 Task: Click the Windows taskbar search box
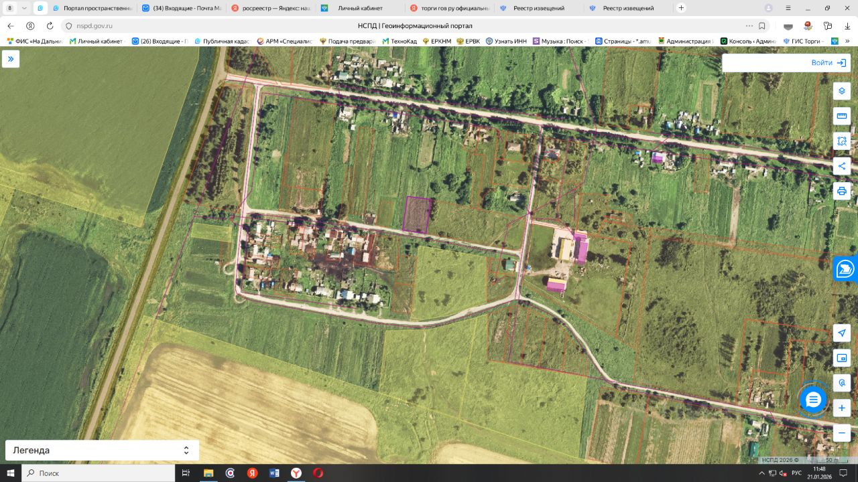pos(99,473)
